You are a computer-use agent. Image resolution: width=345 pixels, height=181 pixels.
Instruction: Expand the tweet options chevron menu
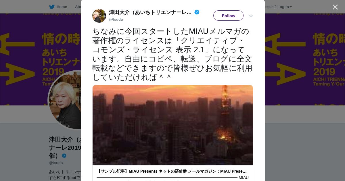pos(251,16)
